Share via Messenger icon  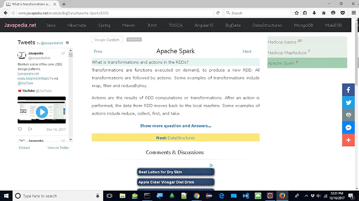(348, 127)
